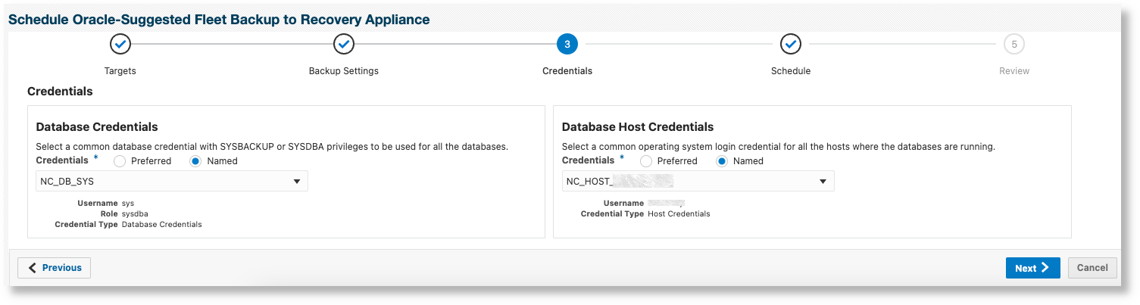Click the Targets step checkmark icon

point(120,45)
